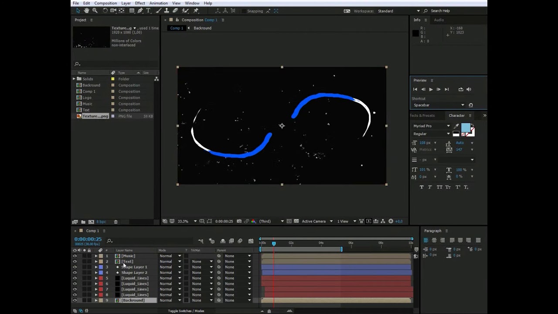Image resolution: width=558 pixels, height=314 pixels.
Task: Hide the Background layer eye icon
Action: pyautogui.click(x=75, y=300)
